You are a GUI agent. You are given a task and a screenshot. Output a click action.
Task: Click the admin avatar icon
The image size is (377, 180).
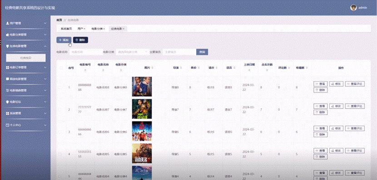(353, 8)
